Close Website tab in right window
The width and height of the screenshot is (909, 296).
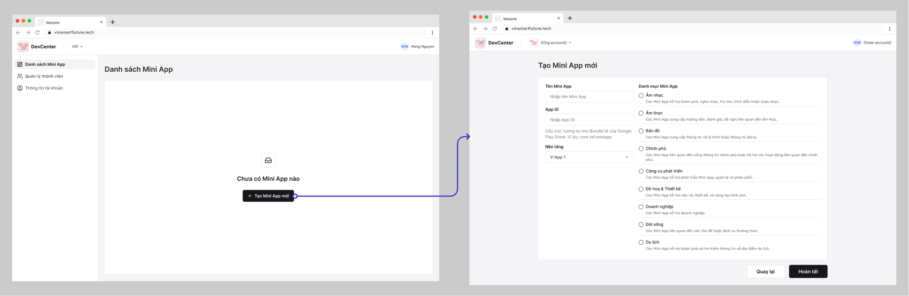coord(558,19)
